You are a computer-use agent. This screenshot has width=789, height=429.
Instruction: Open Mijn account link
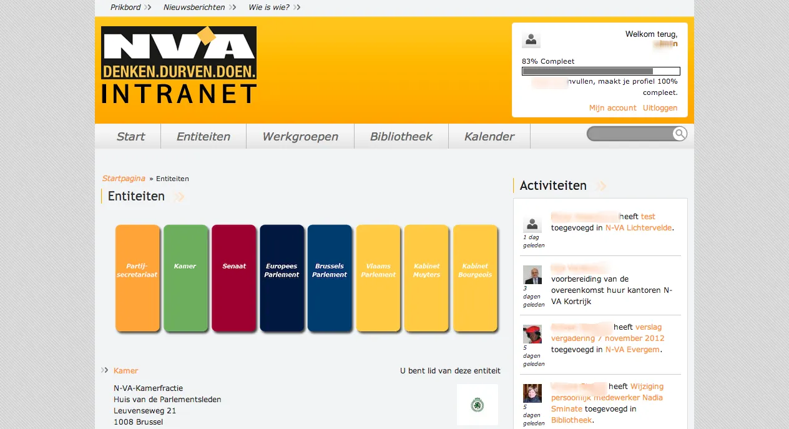tap(613, 108)
